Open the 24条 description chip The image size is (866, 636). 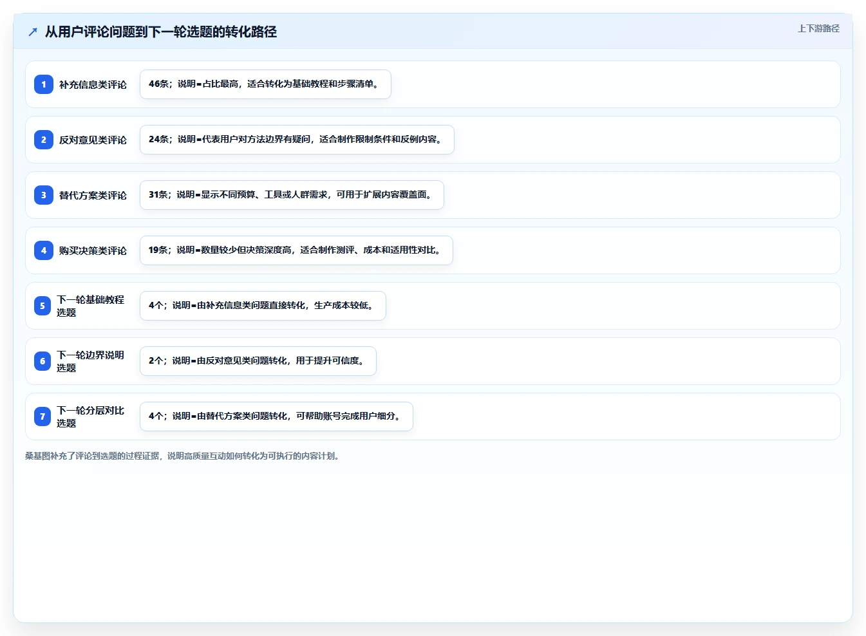point(297,140)
